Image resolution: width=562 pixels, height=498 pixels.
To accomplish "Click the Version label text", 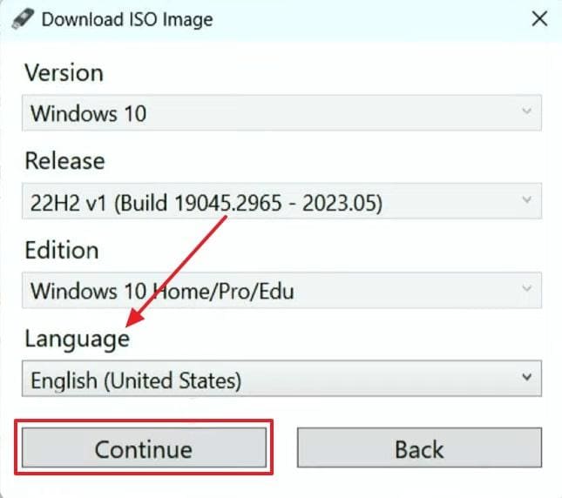I will tap(64, 72).
